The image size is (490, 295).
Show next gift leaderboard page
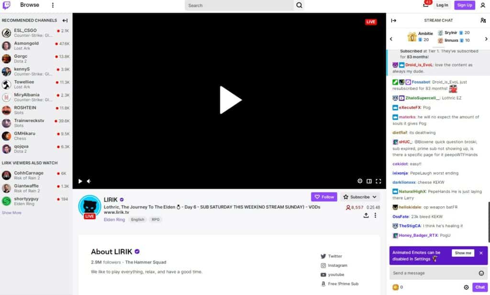coord(486,39)
